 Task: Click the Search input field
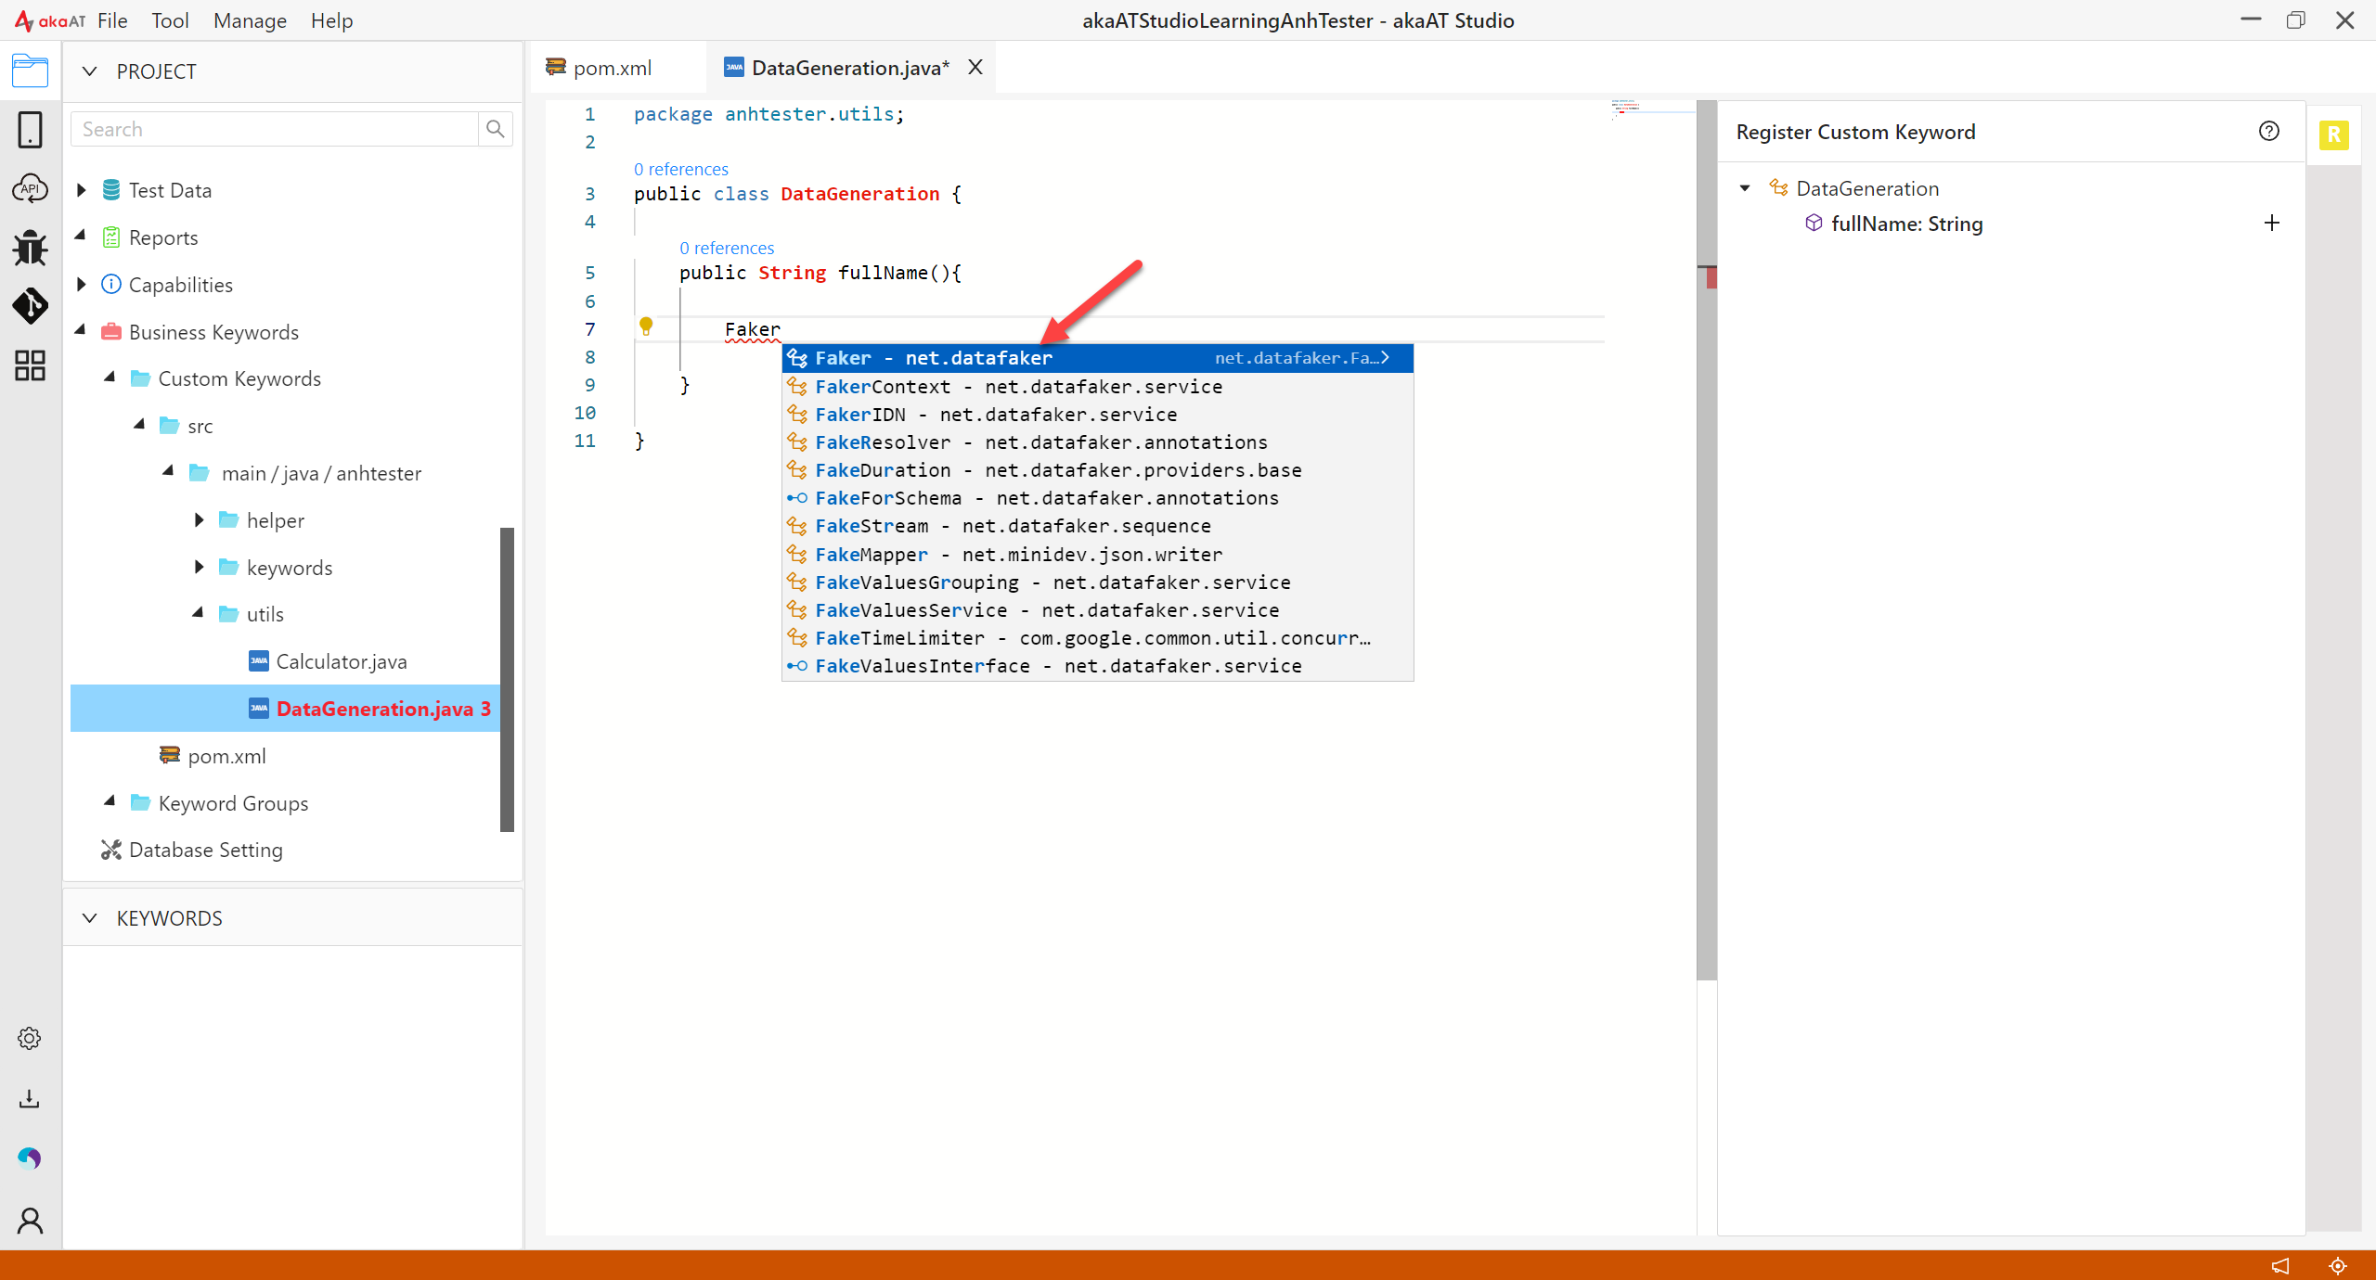click(275, 129)
